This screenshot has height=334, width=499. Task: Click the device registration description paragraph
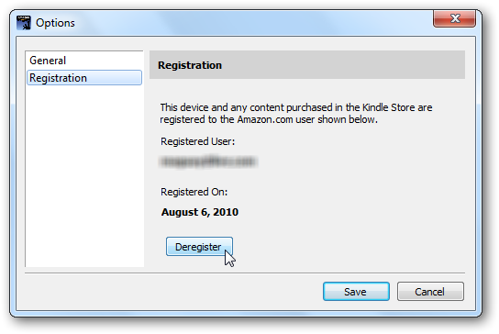point(296,114)
